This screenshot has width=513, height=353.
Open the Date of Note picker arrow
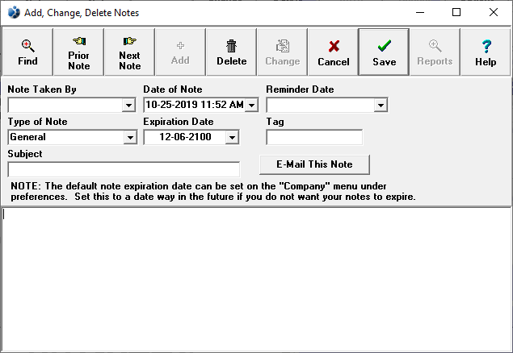click(251, 106)
